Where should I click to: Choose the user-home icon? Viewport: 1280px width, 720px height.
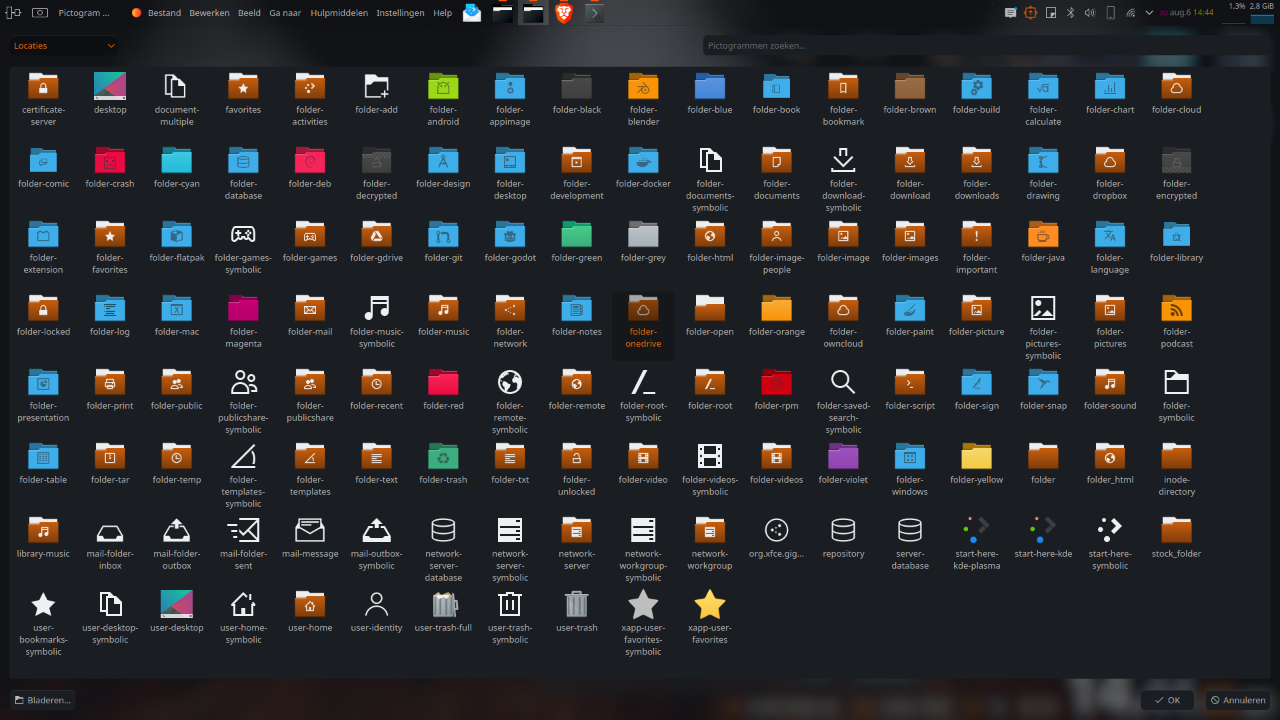309,605
